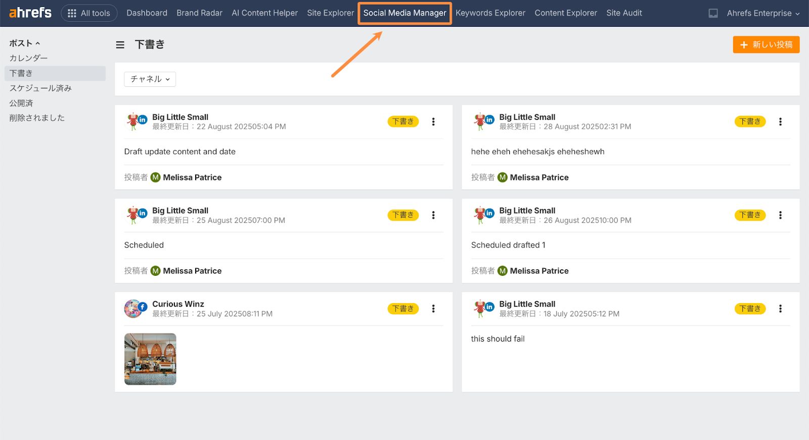Viewport: 809px width, 440px height.
Task: Go to Dashboard
Action: [x=147, y=13]
